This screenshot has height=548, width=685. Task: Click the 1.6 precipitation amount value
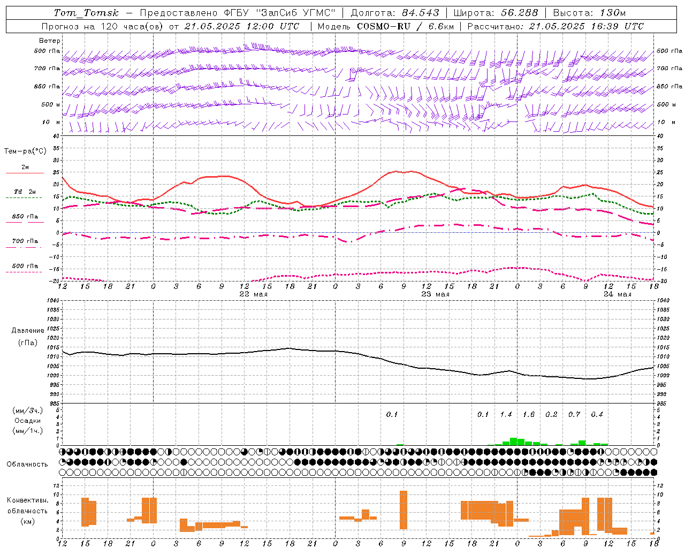(529, 414)
